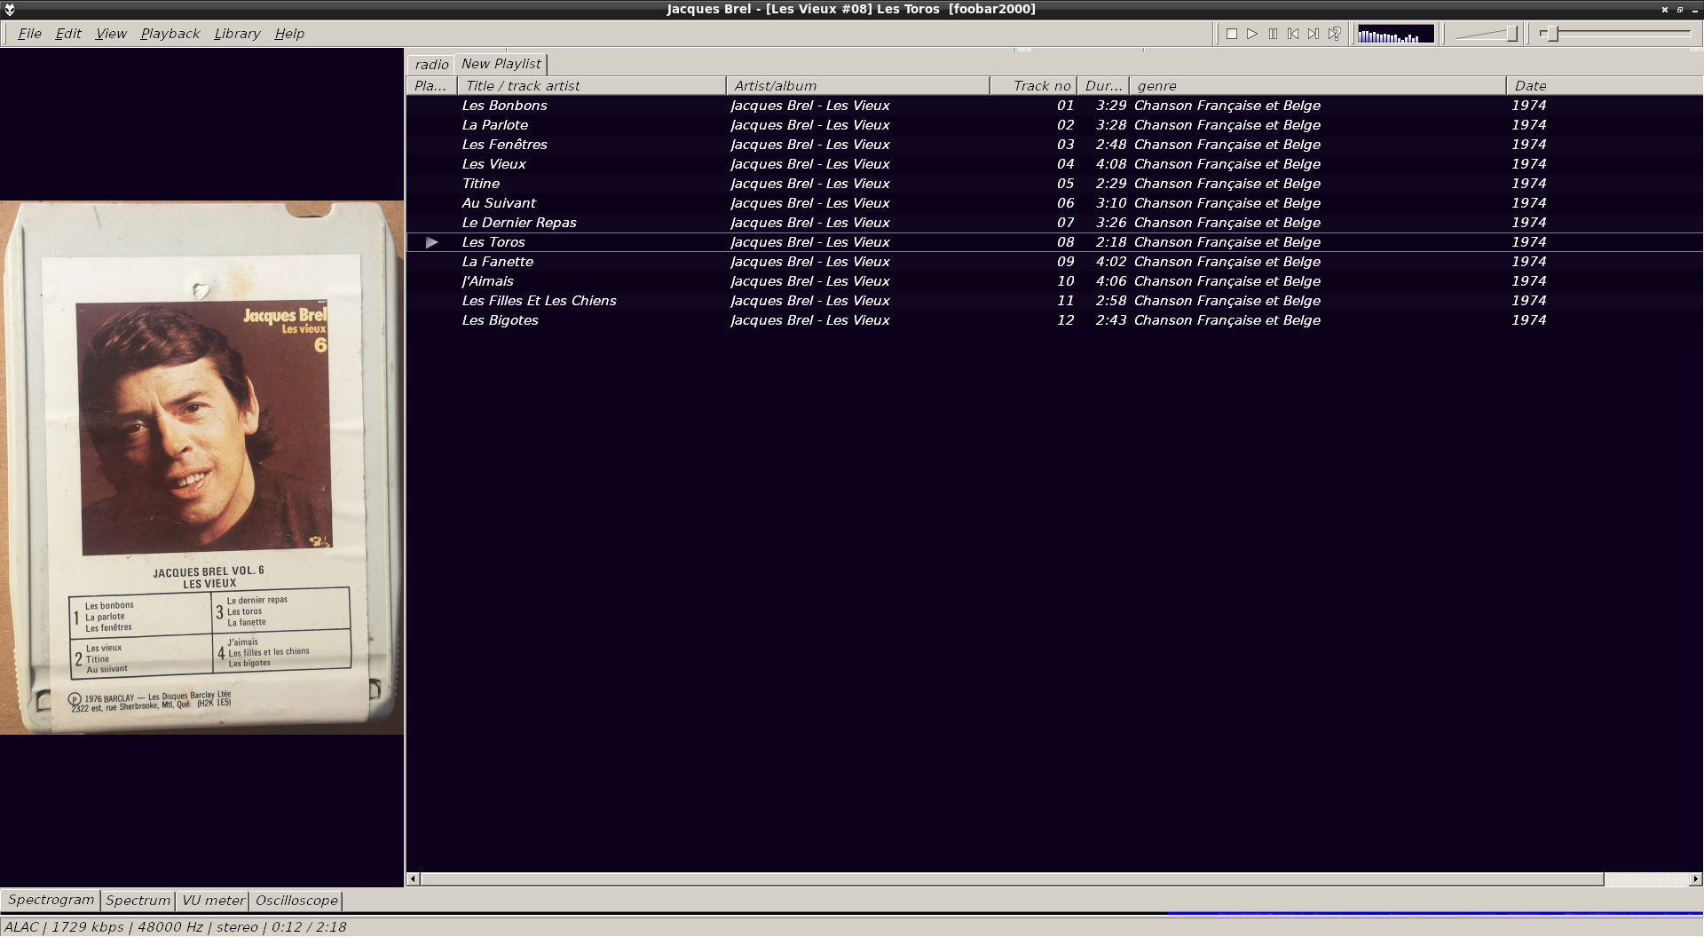Sort by Artist/album column header
The image size is (1704, 937).
pyautogui.click(x=857, y=86)
